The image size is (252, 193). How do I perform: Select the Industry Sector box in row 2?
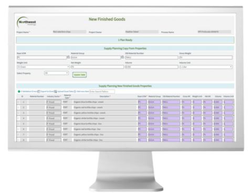click(54, 108)
